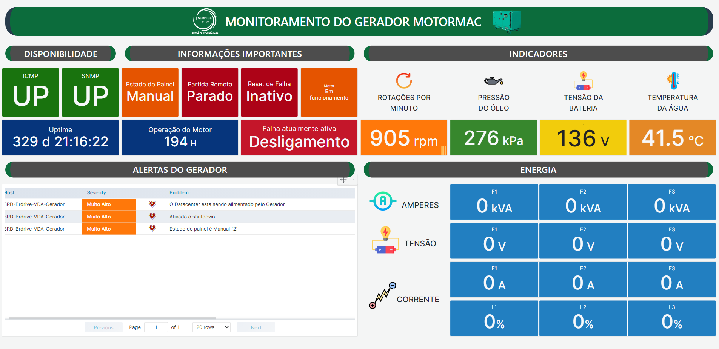Click the Service TIC logo
Screen dimensions: 719x349
[x=205, y=21]
